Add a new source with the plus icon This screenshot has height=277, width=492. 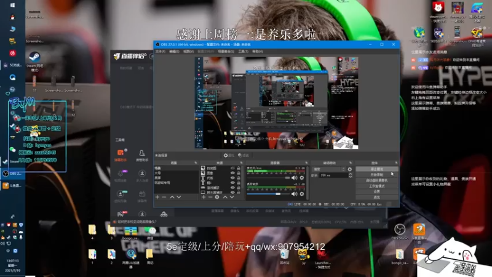pyautogui.click(x=204, y=197)
